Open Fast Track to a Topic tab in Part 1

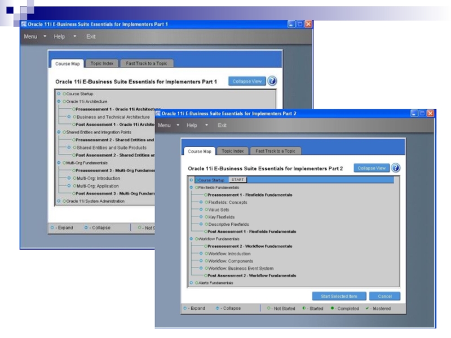147,63
